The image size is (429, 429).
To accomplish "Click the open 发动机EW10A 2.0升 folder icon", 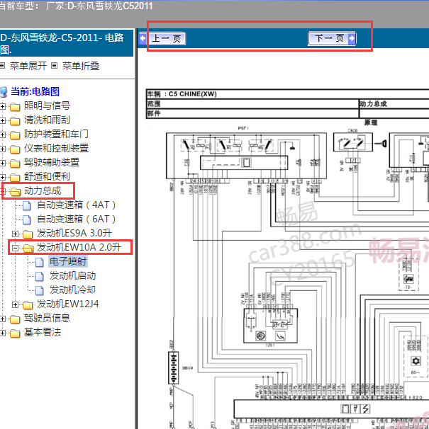I will point(28,248).
